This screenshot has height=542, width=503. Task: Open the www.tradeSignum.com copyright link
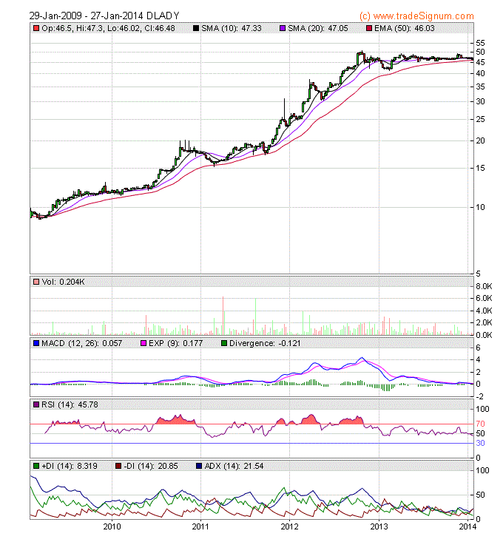pos(416,16)
